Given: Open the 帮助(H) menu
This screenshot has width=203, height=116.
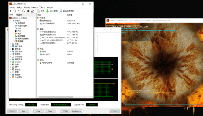Looking at the screenshot, I should click(x=49, y=8).
